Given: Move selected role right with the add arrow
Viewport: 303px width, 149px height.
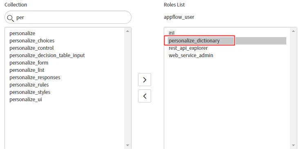Looking at the screenshot, I should pos(144,80).
